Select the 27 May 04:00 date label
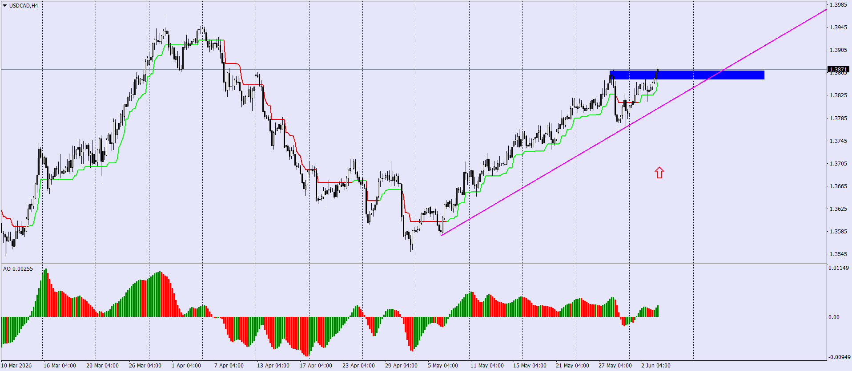852x371 pixels. pos(615,366)
